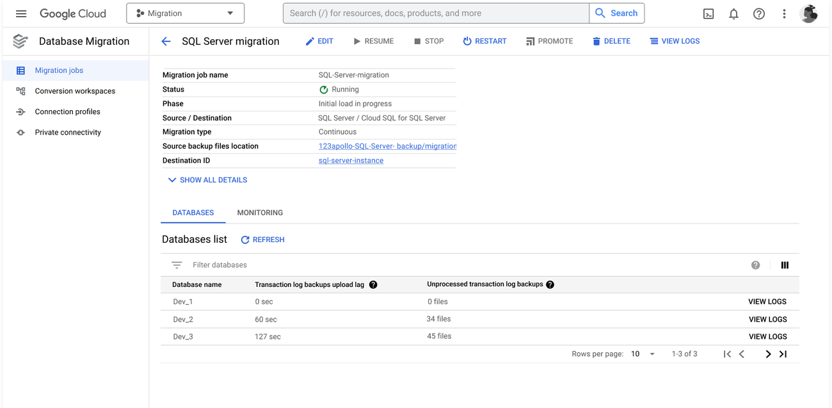Open the Migration project selector dropdown
Viewport: 832px width, 408px height.
185,13
